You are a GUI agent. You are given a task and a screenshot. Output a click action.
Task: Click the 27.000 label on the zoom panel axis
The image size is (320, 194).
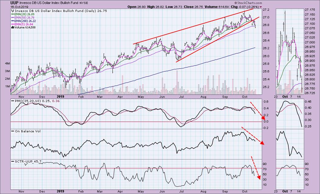pos(309,42)
